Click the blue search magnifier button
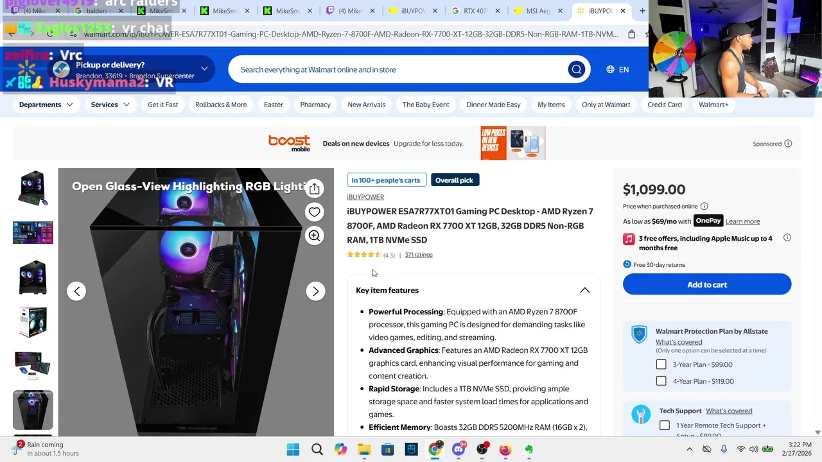This screenshot has height=462, width=822. point(576,69)
